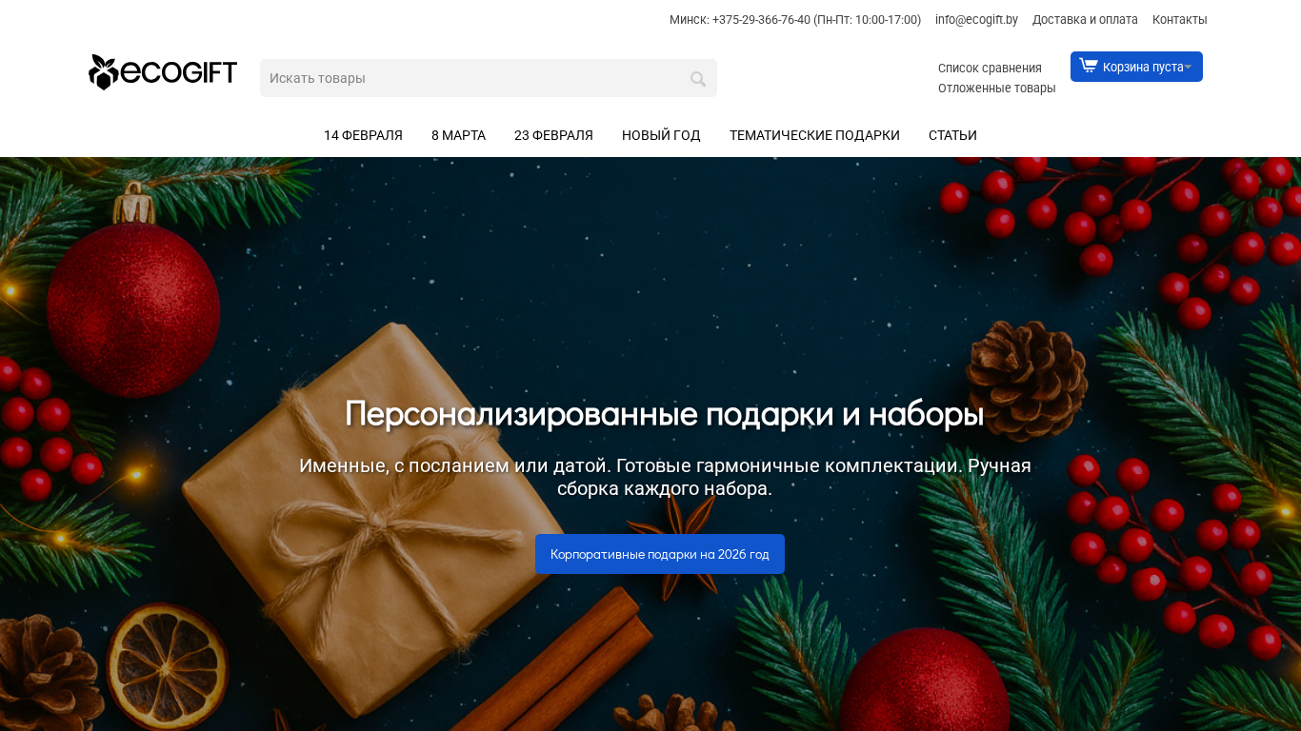This screenshot has height=731, width=1301.
Task: Click the Корзина пуста button
Action: click(x=1136, y=67)
